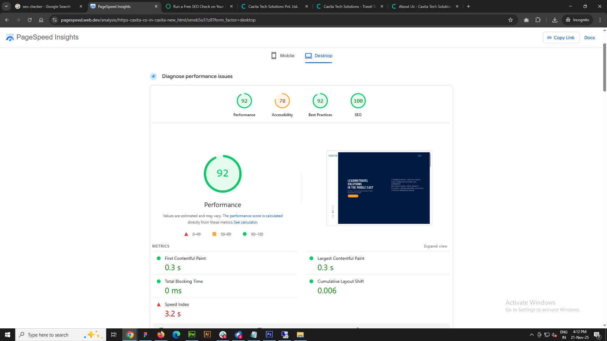Viewport: 607px width, 341px height.
Task: Open the Extensions puzzle icon
Action: pos(538,20)
